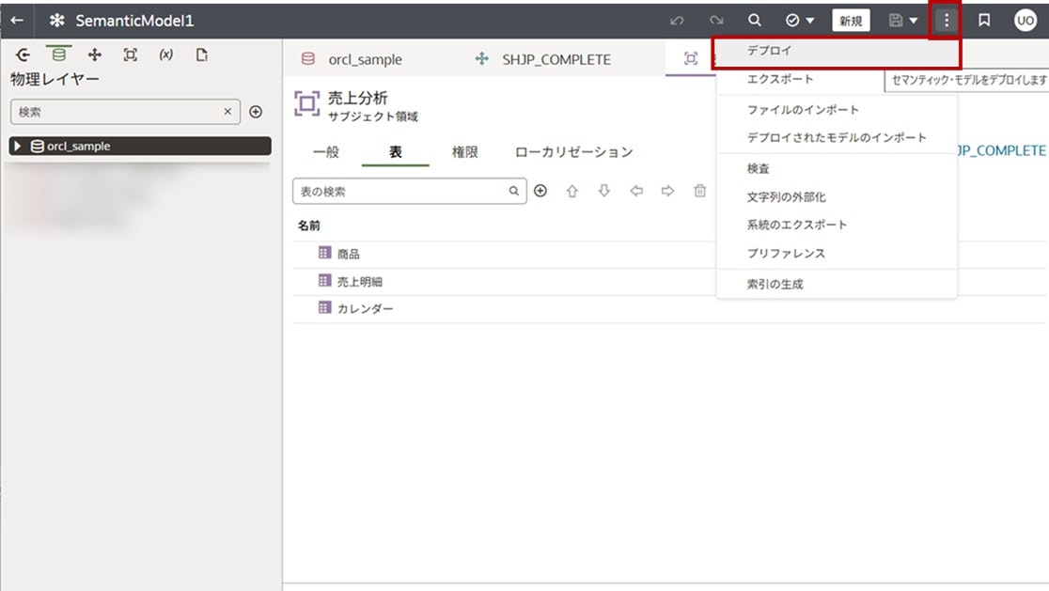The image size is (1049, 591).
Task: Click the add icon beside the physical layer search
Action: [x=256, y=112]
